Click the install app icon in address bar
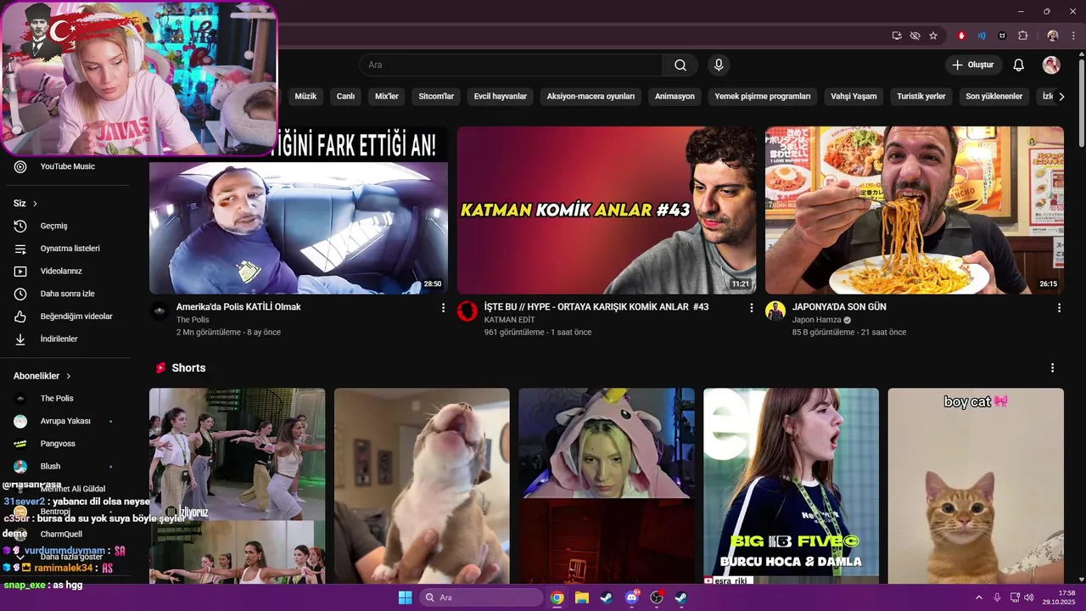The image size is (1086, 611). pyautogui.click(x=897, y=36)
